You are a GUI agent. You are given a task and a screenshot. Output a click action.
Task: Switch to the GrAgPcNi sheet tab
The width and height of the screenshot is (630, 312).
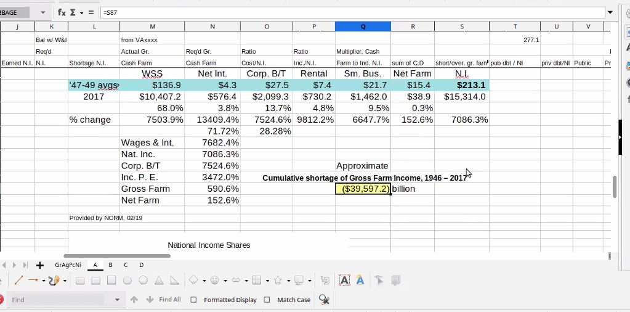pyautogui.click(x=68, y=265)
